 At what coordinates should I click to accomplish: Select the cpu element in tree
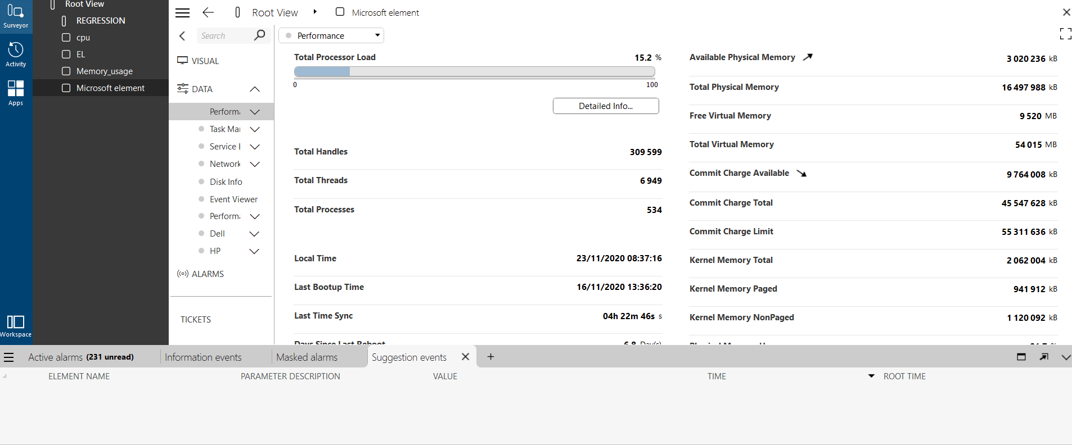click(x=83, y=38)
